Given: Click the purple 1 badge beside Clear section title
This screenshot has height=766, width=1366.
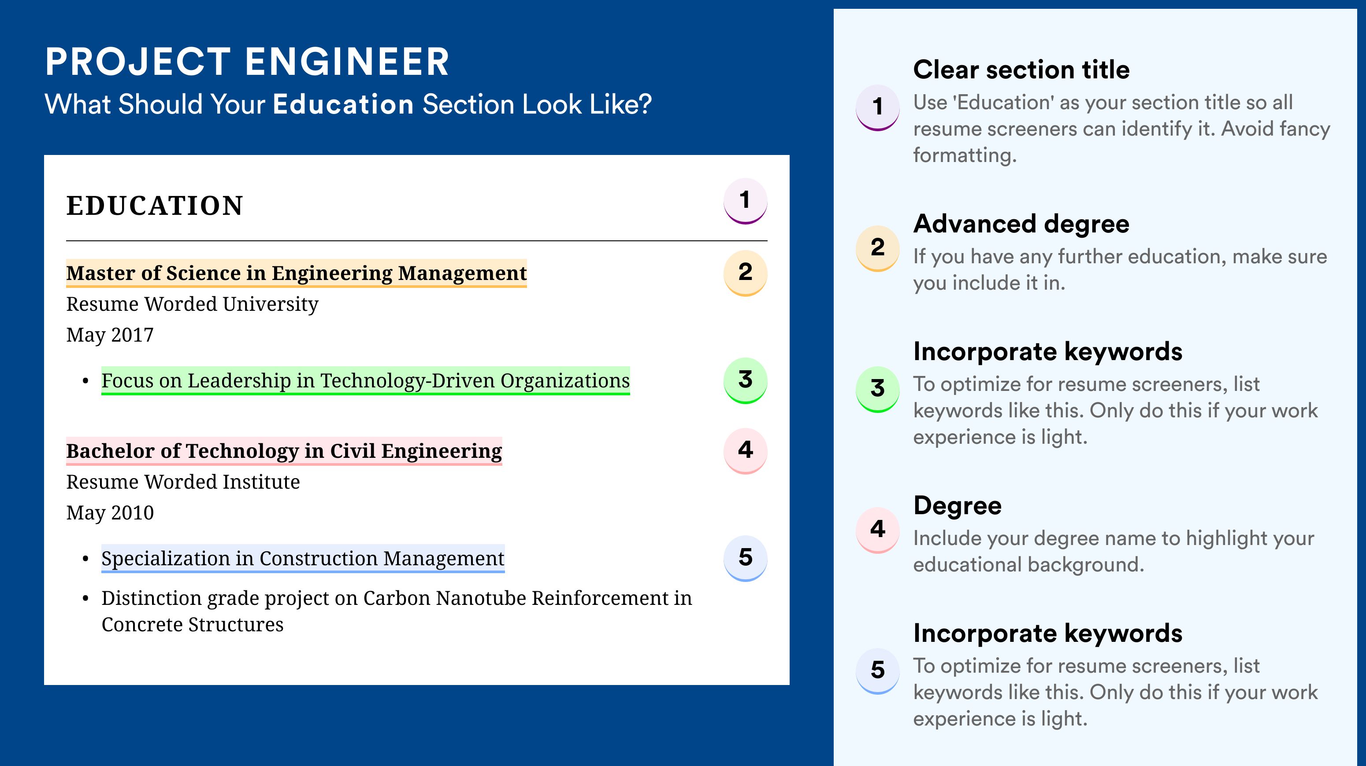Looking at the screenshot, I should coord(878,107).
